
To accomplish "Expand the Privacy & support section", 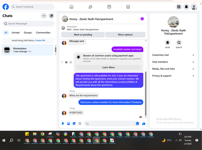I will tap(173, 76).
